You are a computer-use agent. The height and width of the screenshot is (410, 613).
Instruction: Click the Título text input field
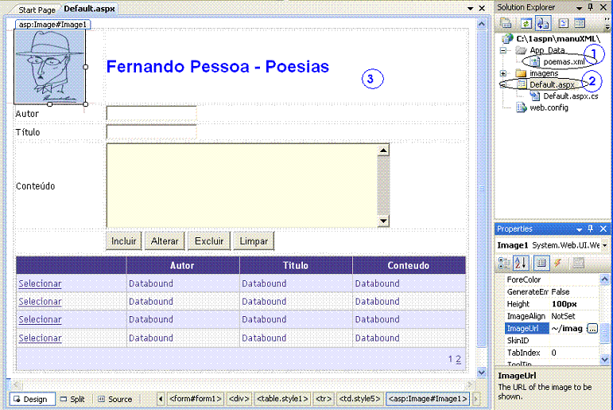coord(151,132)
